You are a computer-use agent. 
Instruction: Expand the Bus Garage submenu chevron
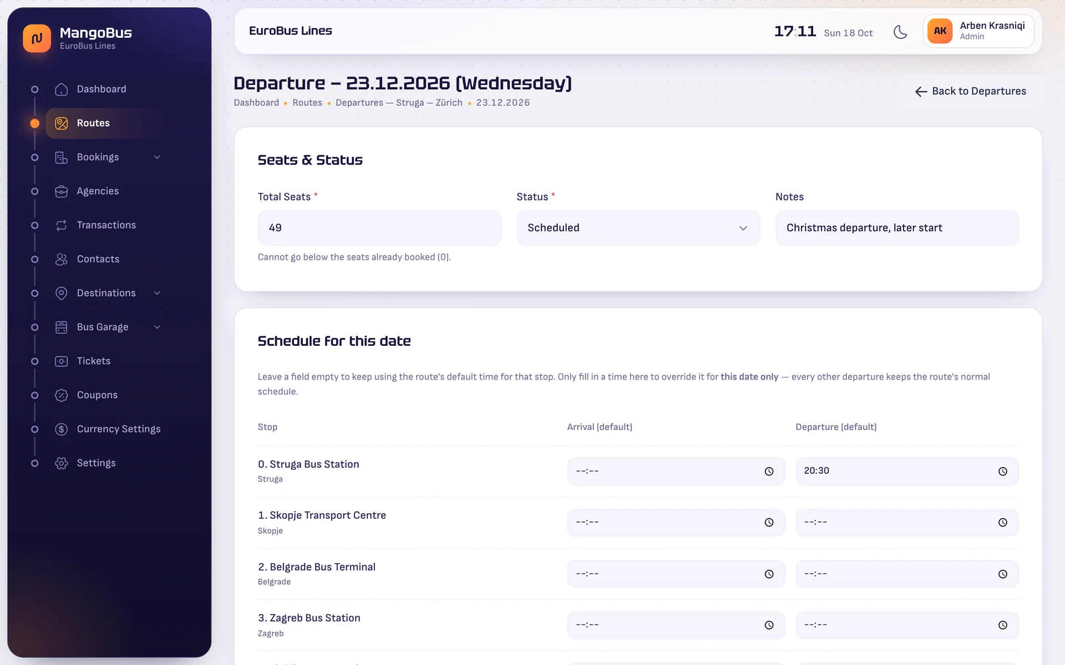pos(157,327)
